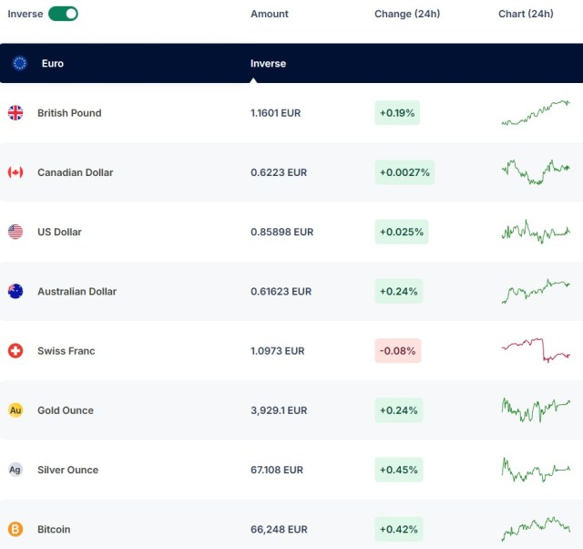Select the Euro base currency row
Image resolution: width=583 pixels, height=549 pixels.
(291, 63)
